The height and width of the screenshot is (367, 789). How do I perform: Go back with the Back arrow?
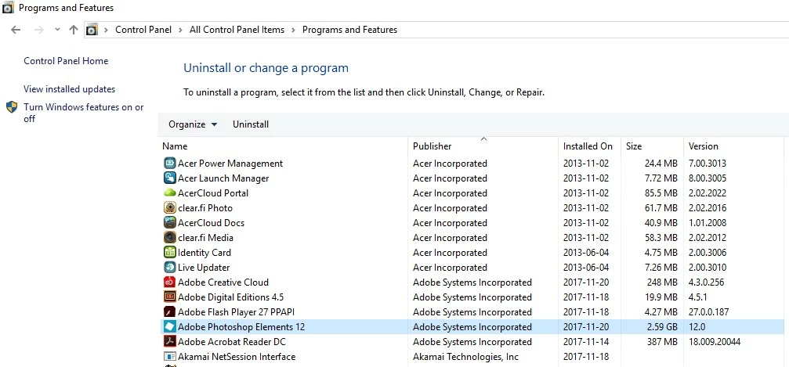pyautogui.click(x=16, y=30)
